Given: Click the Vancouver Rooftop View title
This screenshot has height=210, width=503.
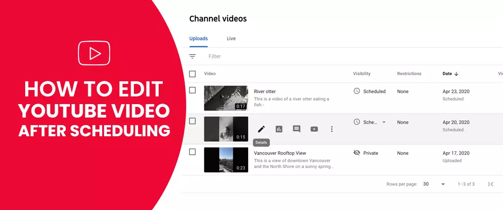Looking at the screenshot, I should 280,153.
